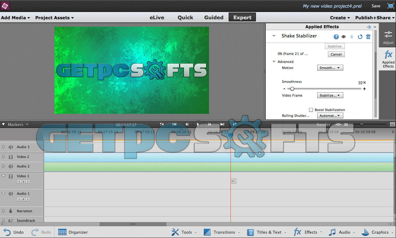396x238 pixels.
Task: Open the Shake Stabilizer help icon
Action: coord(336,37)
